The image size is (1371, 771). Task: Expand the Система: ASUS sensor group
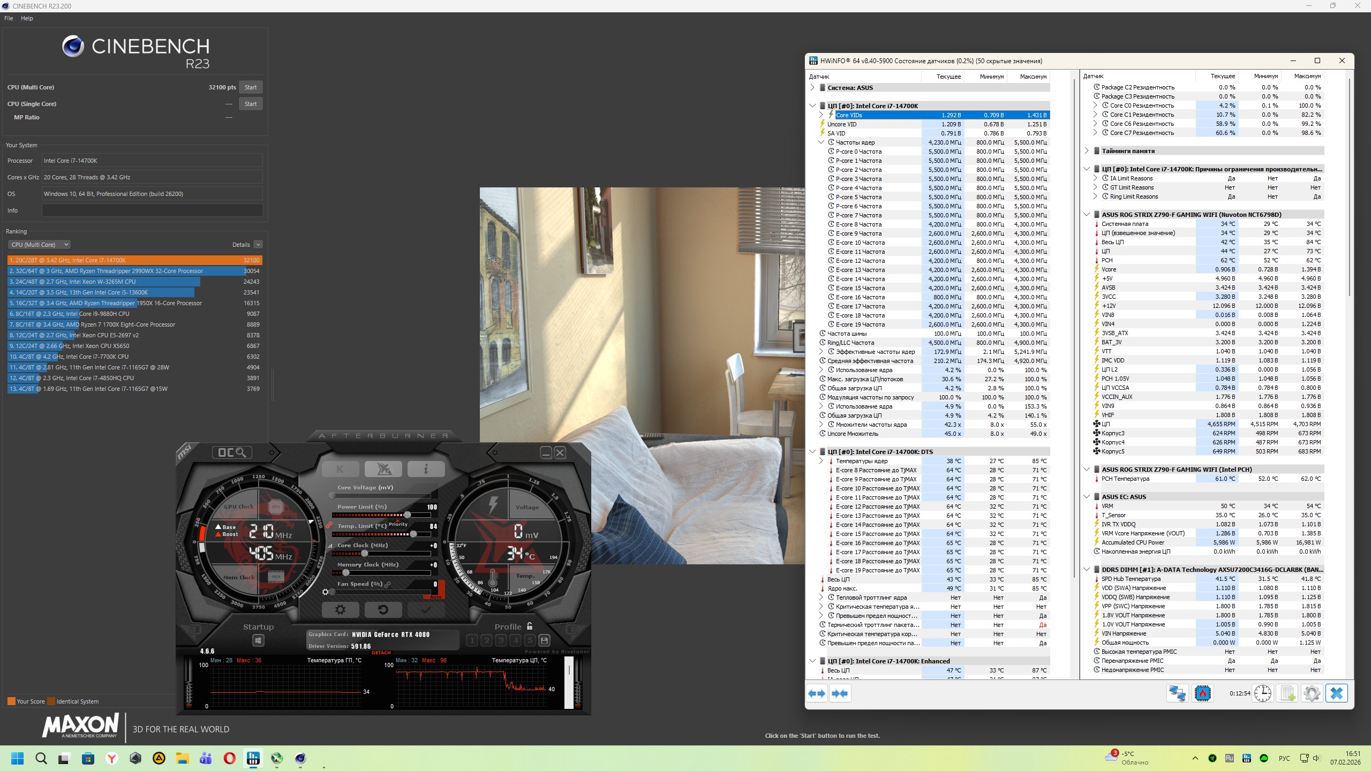pos(812,88)
